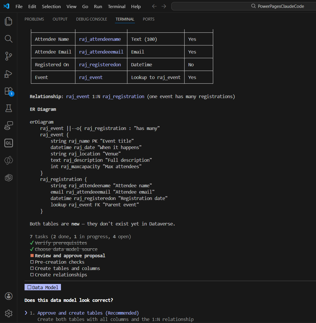Select the chevron beside Approve and create tables
Image resolution: width=316 pixels, height=323 pixels.
[26, 313]
